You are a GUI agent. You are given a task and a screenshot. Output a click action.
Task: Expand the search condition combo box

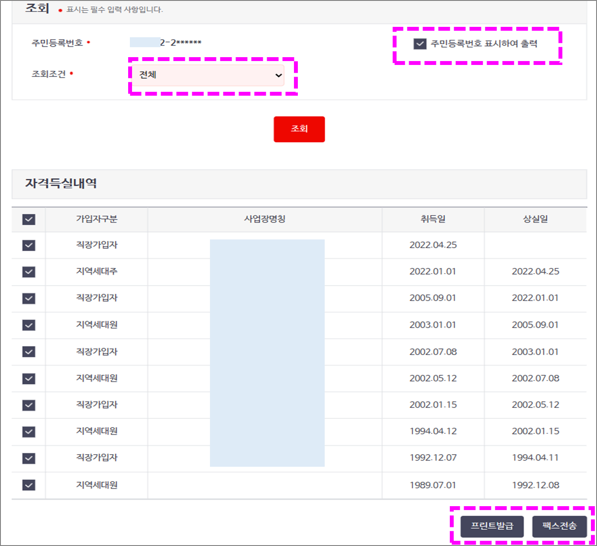pyautogui.click(x=208, y=75)
